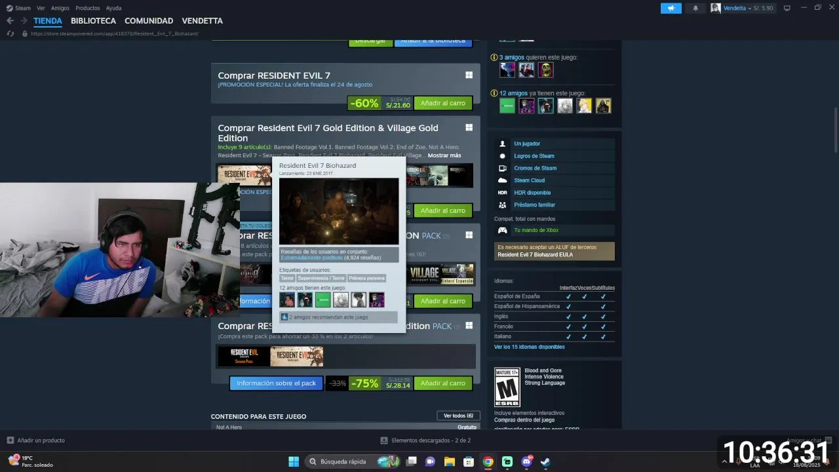Open the Windows Start menu
The image size is (839, 472).
(x=294, y=462)
